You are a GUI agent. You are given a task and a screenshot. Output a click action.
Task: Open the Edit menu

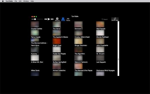click(20, 1)
